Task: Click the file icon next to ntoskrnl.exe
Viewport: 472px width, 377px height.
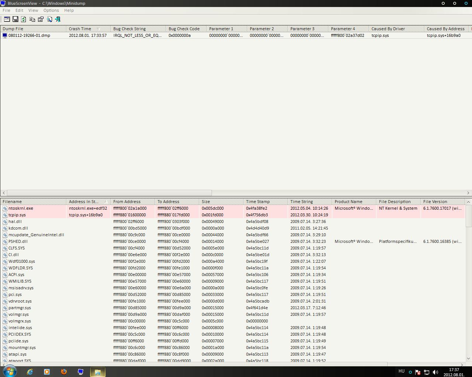Action: (5, 208)
